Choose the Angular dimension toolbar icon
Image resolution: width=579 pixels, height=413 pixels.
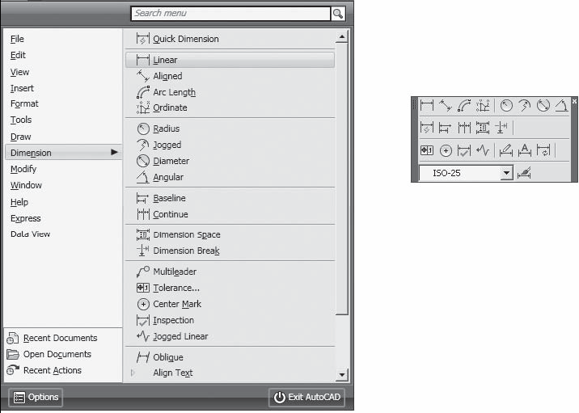click(x=561, y=106)
